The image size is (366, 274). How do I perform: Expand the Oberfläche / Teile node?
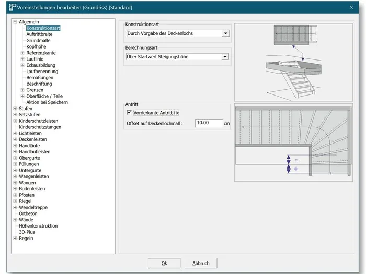tap(22, 96)
